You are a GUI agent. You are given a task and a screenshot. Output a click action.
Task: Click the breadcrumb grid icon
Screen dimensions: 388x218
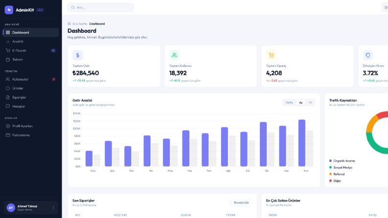(x=69, y=24)
